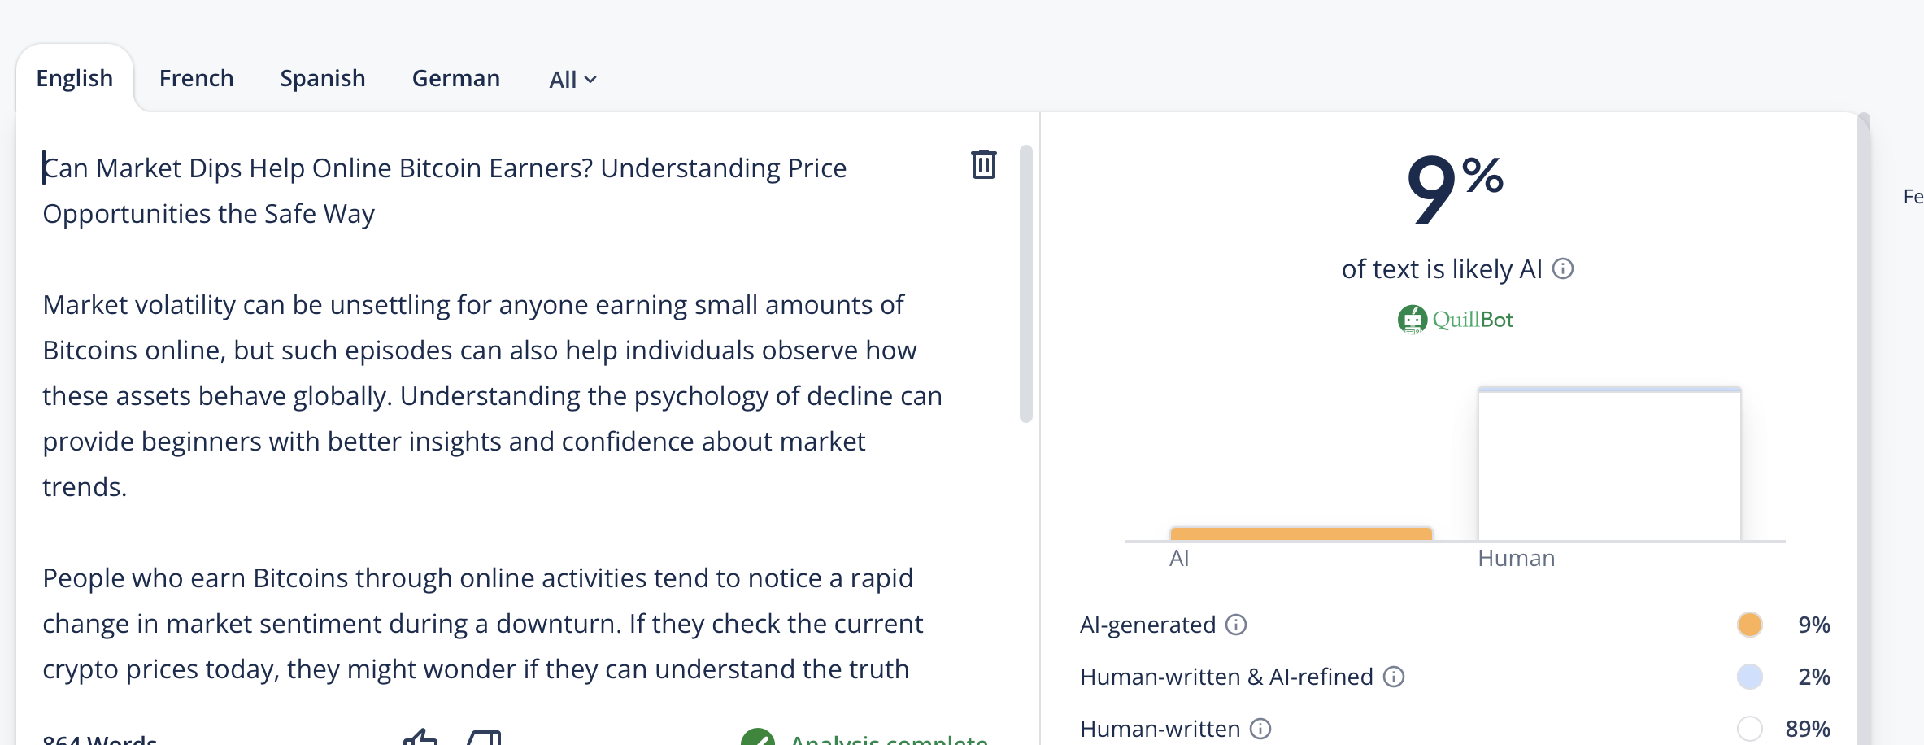Image resolution: width=1924 pixels, height=745 pixels.
Task: Click the thumbs up feedback icon
Action: 420,738
